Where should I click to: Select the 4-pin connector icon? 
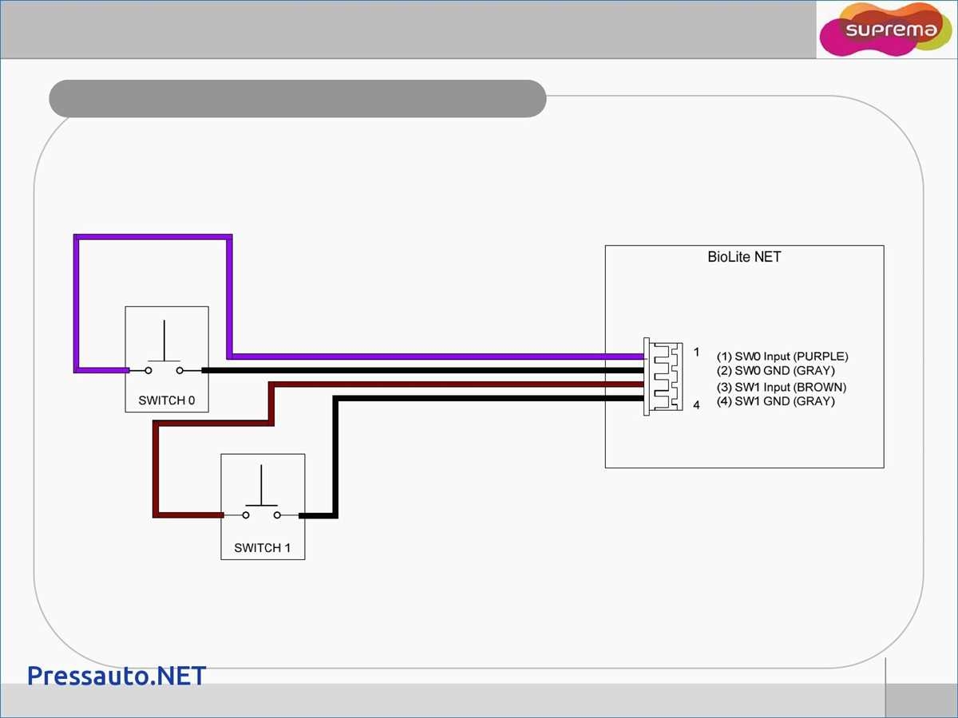pos(664,377)
